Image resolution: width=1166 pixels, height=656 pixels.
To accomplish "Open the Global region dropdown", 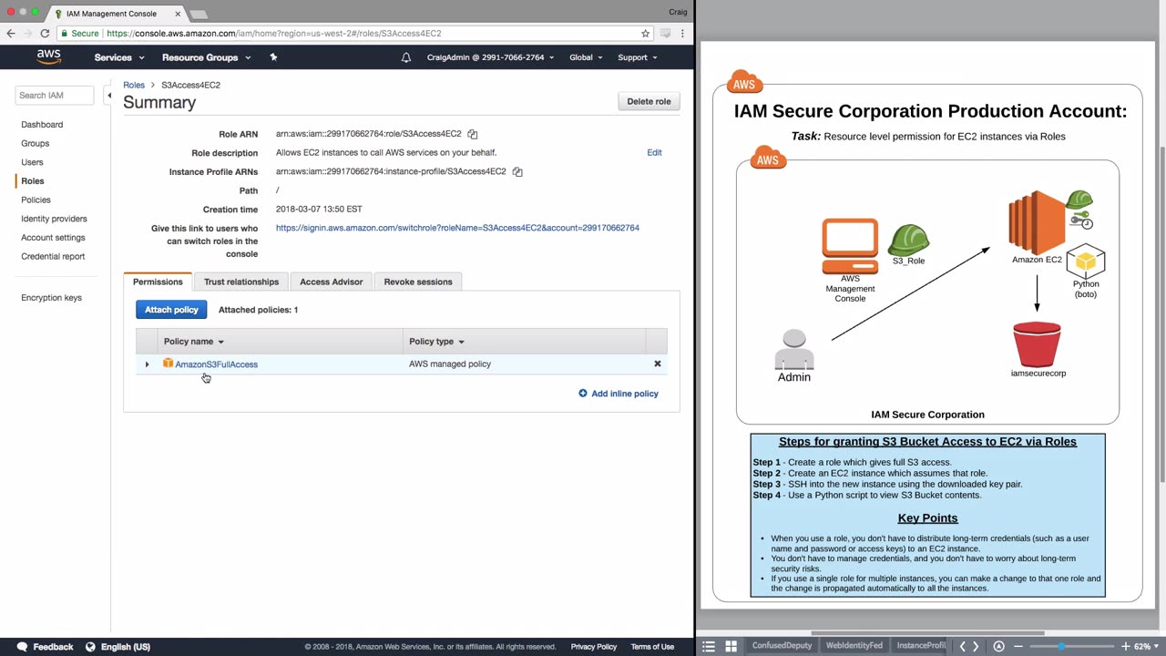I will 586,57.
